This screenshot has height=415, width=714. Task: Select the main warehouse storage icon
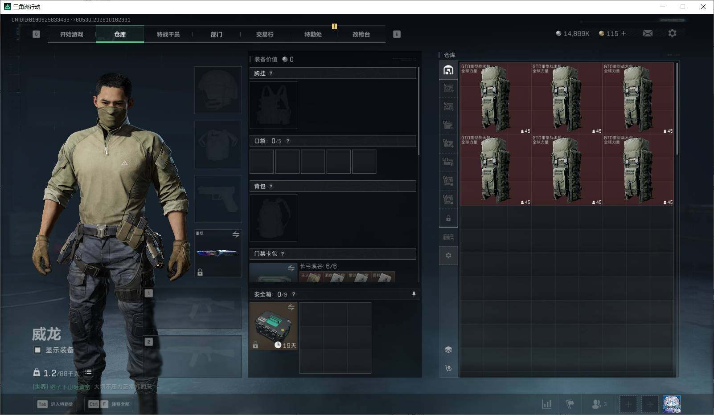coord(448,70)
